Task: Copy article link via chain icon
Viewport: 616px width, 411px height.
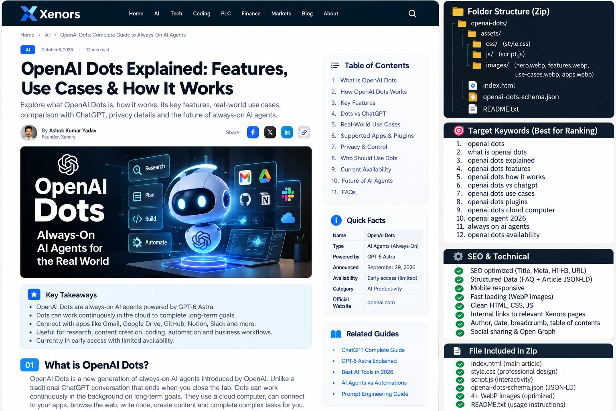Action: point(304,132)
